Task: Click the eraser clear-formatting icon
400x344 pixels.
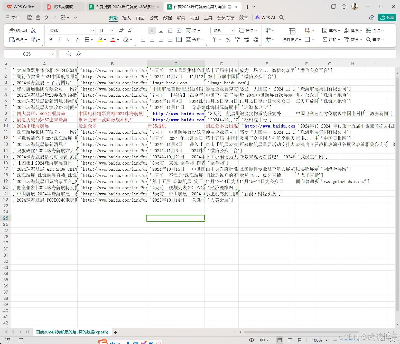Action: coord(126,40)
